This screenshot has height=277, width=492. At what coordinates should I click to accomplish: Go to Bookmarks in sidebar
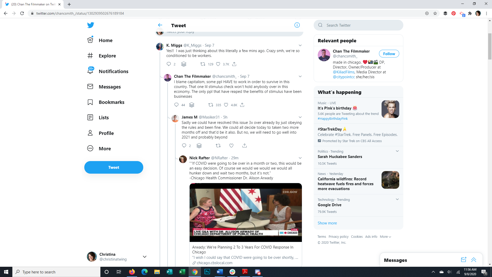coord(111,102)
